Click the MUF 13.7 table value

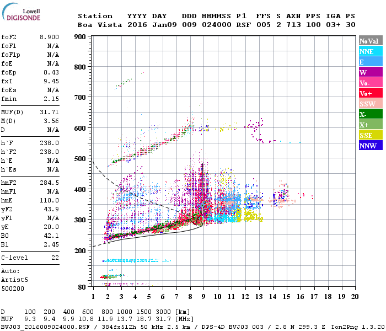(125, 319)
